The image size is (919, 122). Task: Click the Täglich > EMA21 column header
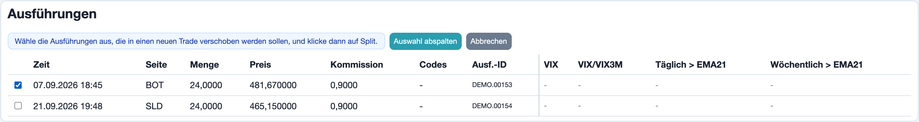691,65
